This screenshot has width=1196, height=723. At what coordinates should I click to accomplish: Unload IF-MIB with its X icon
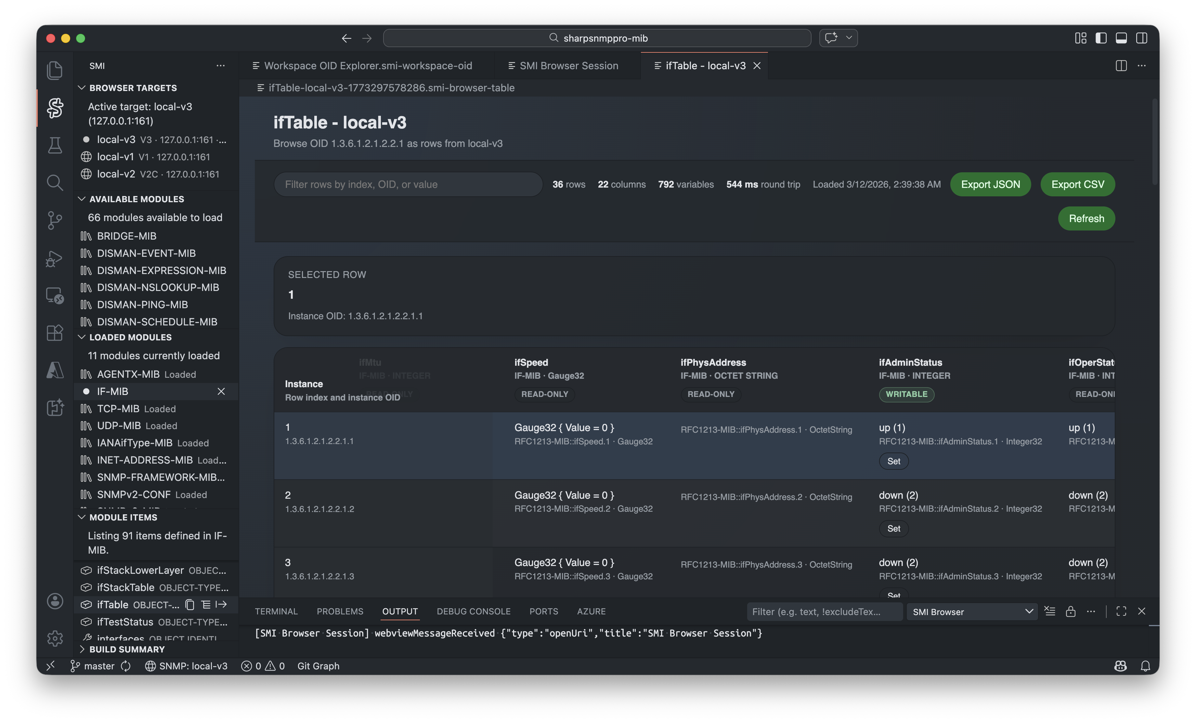[x=221, y=391]
